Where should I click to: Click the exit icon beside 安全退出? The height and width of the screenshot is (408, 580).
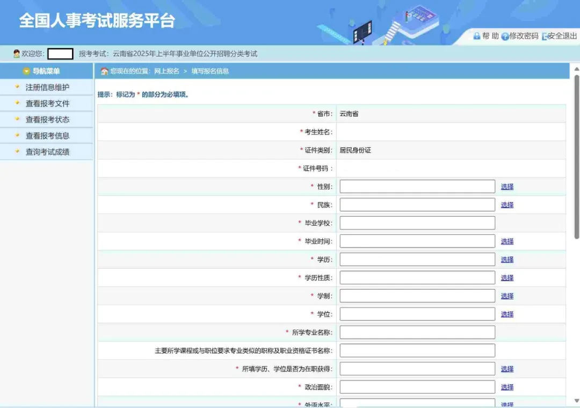point(545,36)
